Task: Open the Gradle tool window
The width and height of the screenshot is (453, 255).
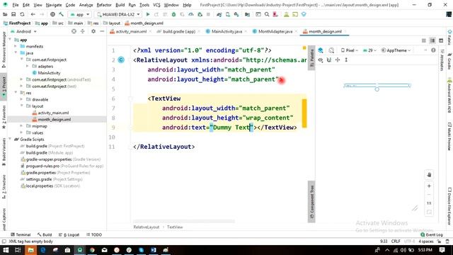Action: (449, 59)
